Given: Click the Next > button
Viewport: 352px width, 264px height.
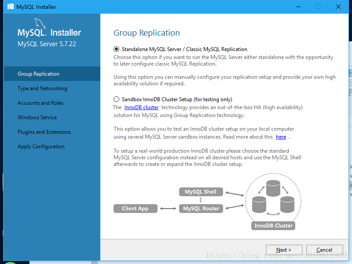Looking at the screenshot, I should pyautogui.click(x=284, y=249).
